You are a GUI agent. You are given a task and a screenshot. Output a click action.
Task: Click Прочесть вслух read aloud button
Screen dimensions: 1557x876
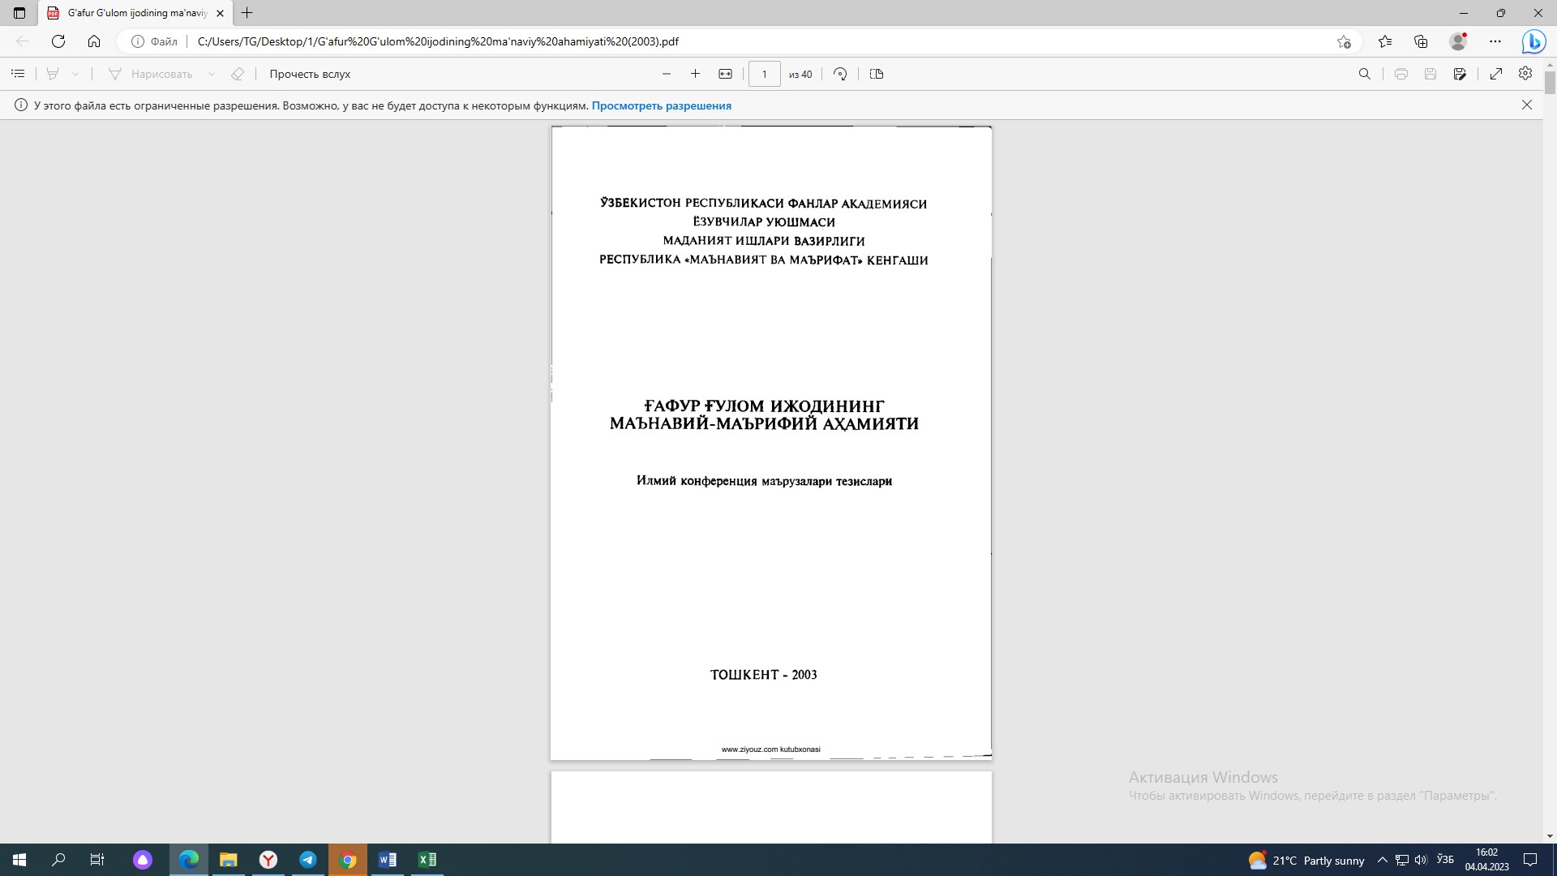pyautogui.click(x=310, y=74)
